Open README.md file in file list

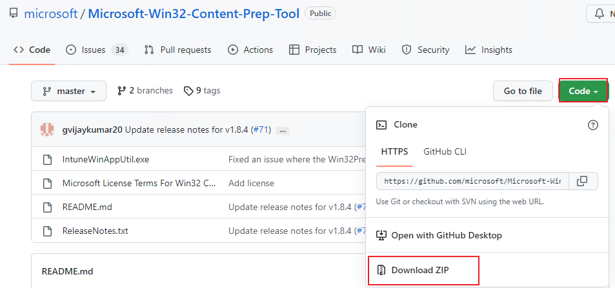tap(87, 207)
